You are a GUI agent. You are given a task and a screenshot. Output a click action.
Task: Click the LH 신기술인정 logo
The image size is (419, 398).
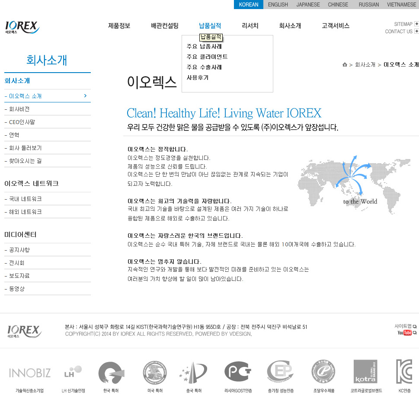[73, 372]
